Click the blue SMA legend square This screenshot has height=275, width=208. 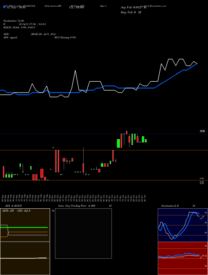click(x=4, y=7)
